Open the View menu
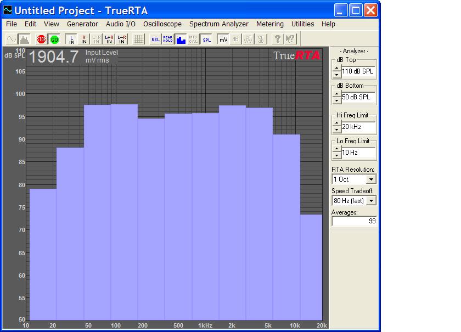Image resolution: width=461 pixels, height=332 pixels. (x=52, y=24)
